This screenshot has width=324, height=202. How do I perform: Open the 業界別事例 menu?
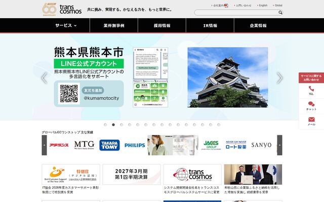pos(114,25)
